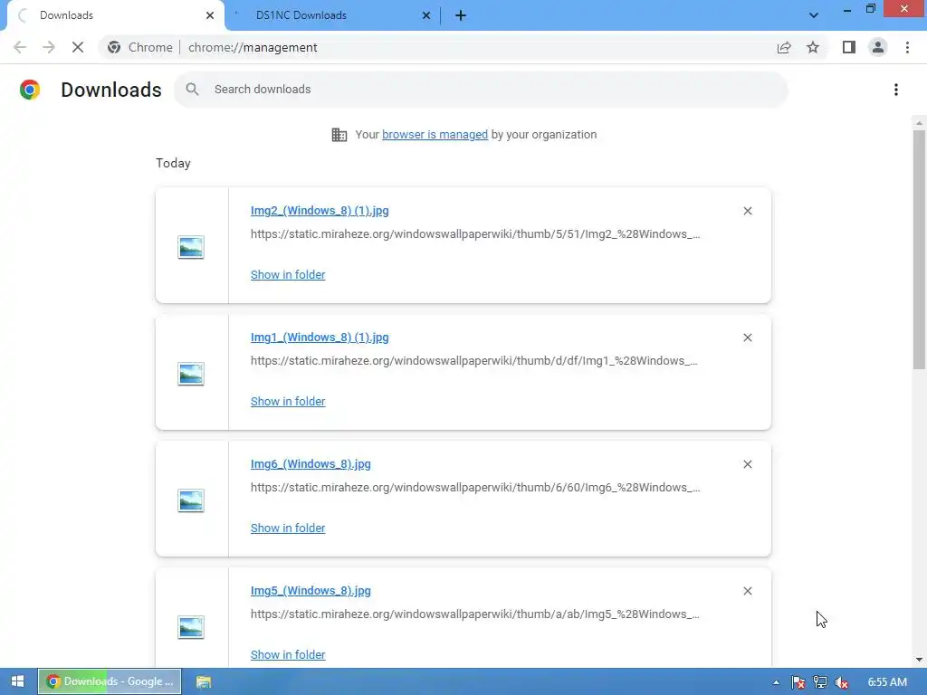Open the network status tray icon
The image size is (927, 695).
pyautogui.click(x=820, y=682)
